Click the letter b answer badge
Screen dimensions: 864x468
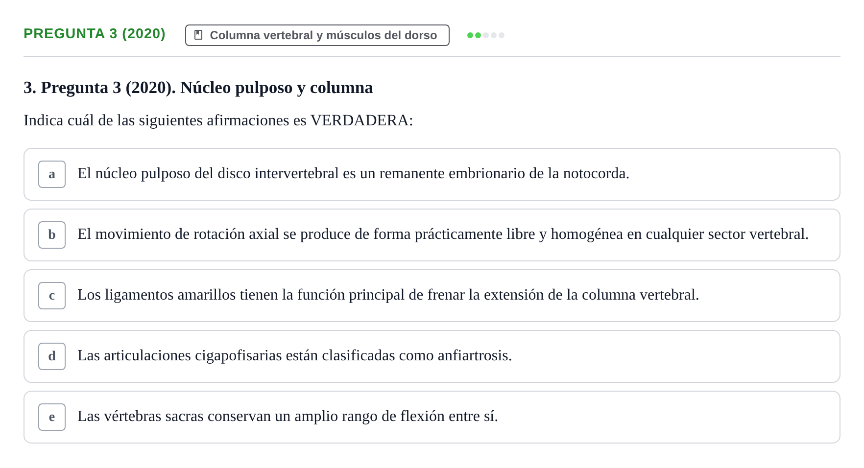(x=52, y=235)
